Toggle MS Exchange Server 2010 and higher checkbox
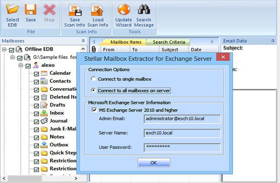 pyautogui.click(x=94, y=110)
